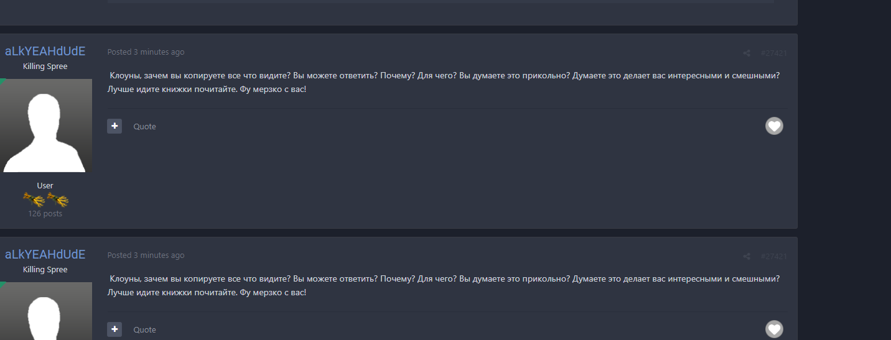
Task: Click the second medal badge under User
Action: point(57,200)
